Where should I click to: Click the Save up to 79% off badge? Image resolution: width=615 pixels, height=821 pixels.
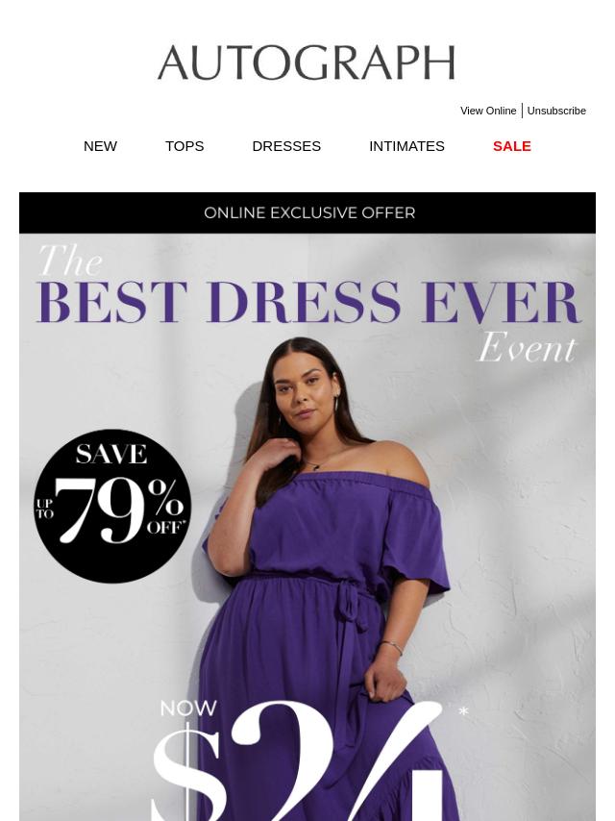coord(112,506)
